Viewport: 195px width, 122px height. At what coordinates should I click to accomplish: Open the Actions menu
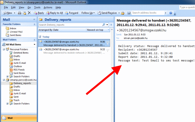coord(48,7)
